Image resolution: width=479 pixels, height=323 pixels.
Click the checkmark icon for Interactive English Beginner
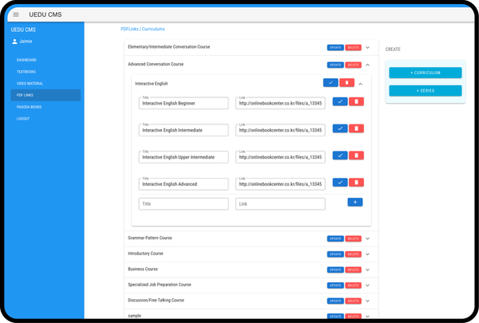click(339, 101)
